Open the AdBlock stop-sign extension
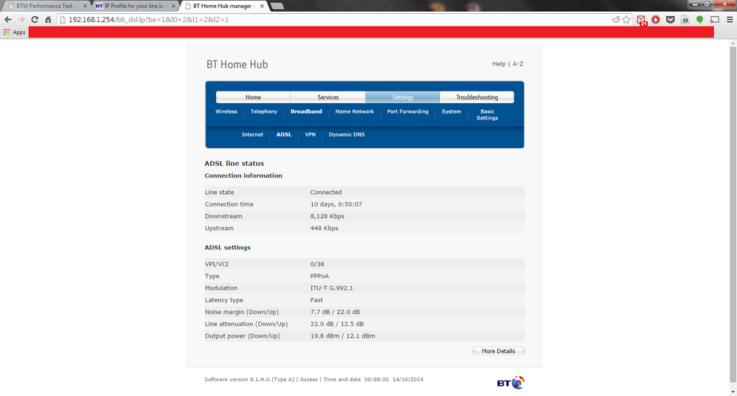This screenshot has height=396, width=737. pyautogui.click(x=656, y=20)
